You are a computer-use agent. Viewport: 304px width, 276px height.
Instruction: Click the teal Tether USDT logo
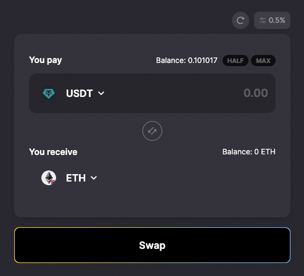coord(49,93)
